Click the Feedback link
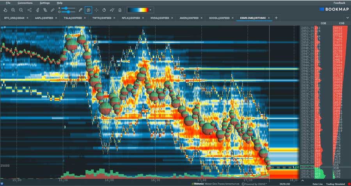 (x=339, y=3)
